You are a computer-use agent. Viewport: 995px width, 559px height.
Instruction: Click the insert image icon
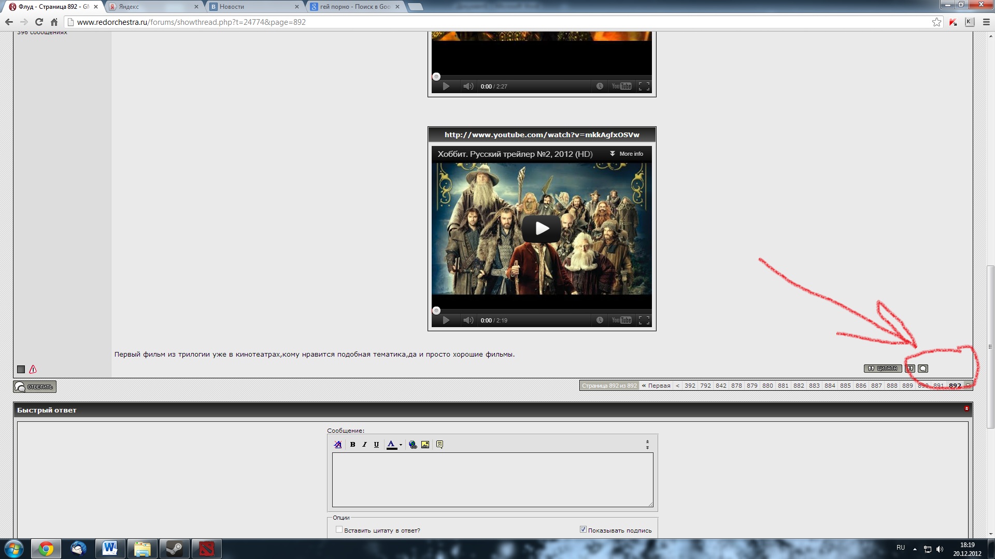click(x=424, y=444)
